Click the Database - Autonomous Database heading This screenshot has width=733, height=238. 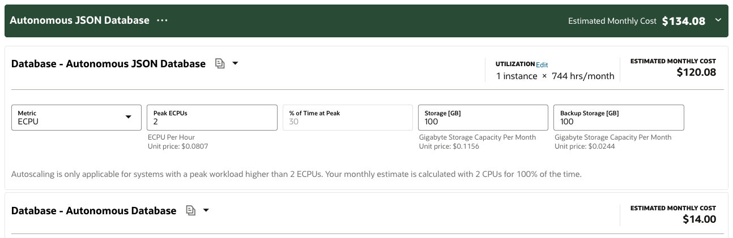point(94,211)
